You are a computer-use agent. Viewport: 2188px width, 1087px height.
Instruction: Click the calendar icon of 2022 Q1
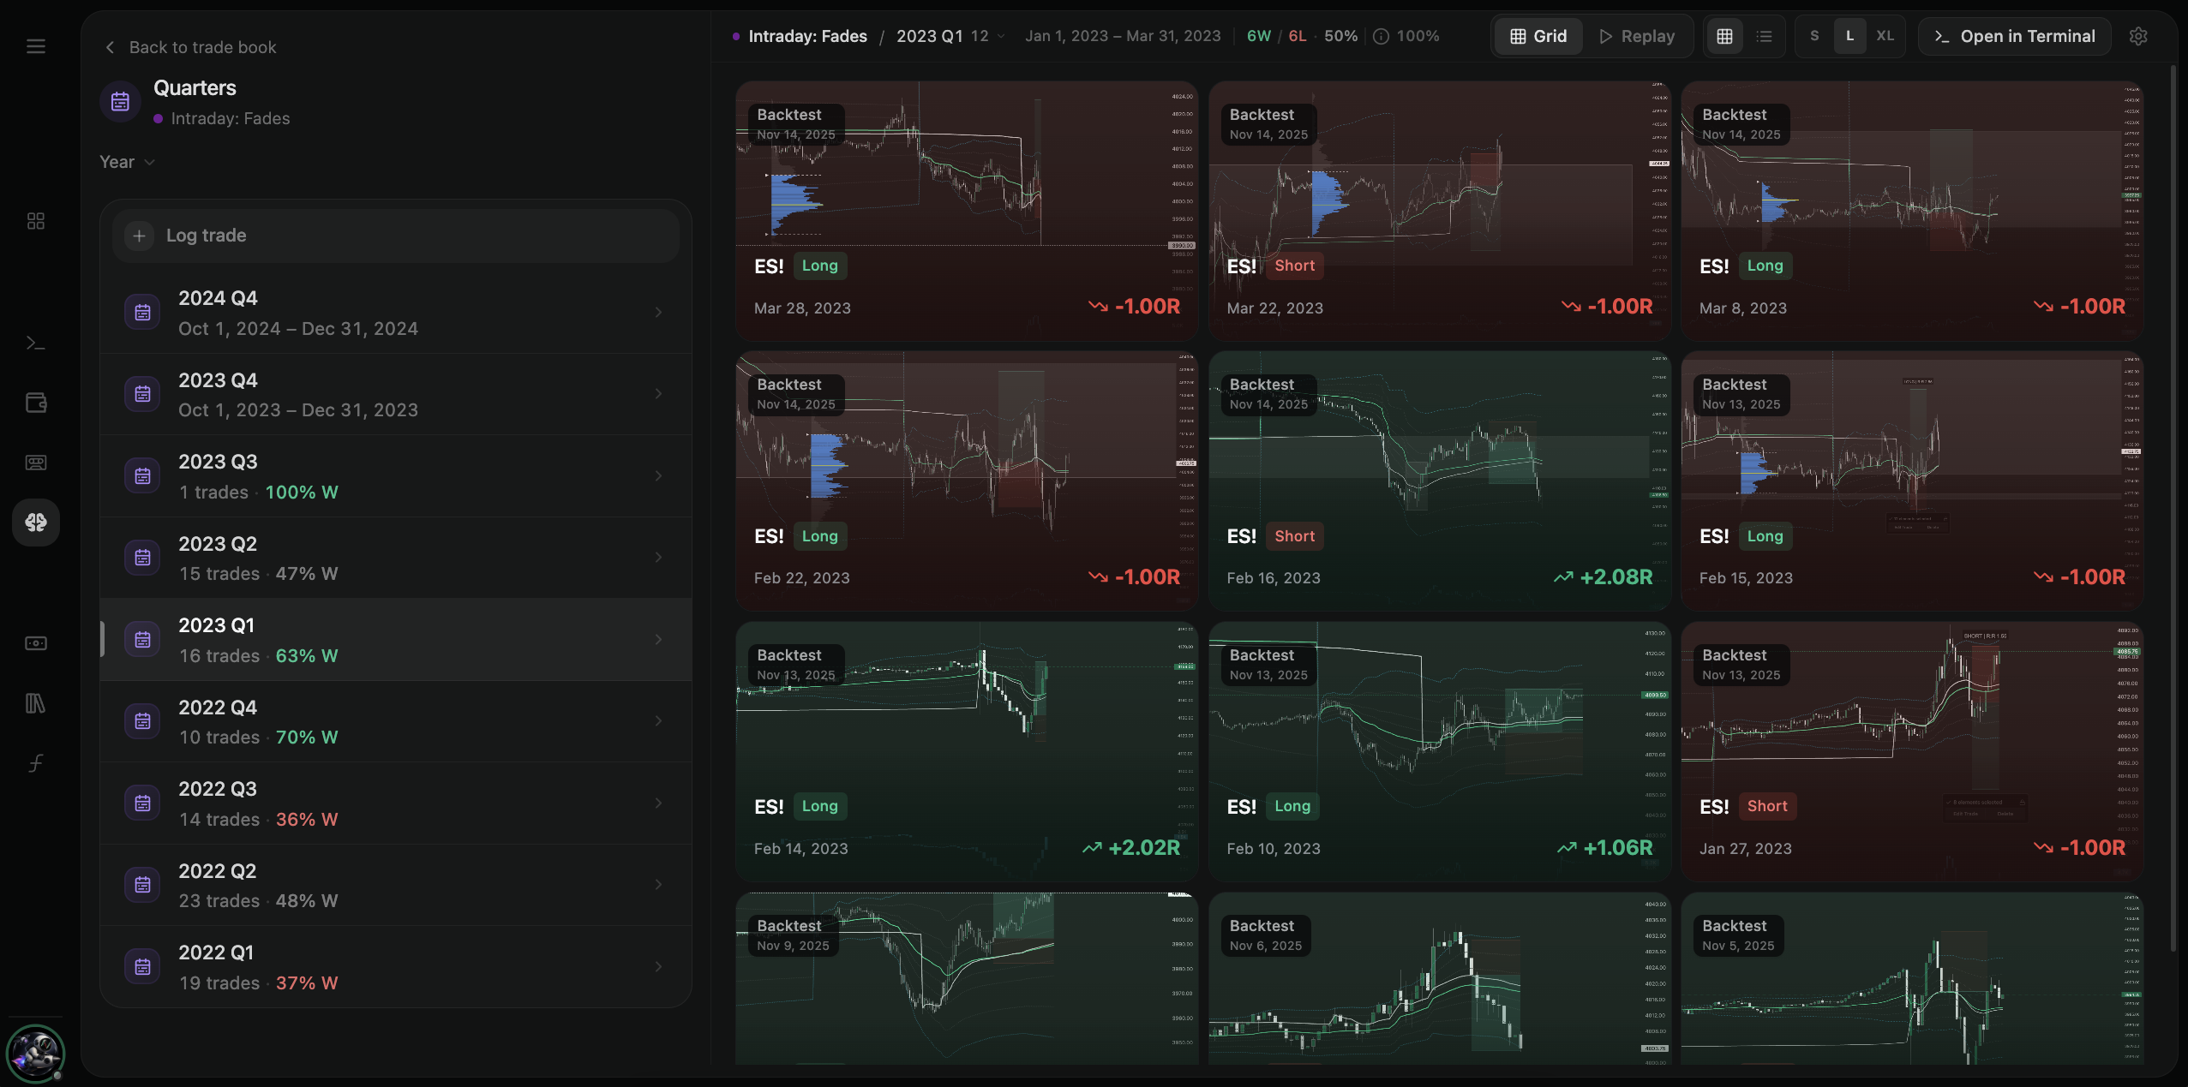coord(142,967)
